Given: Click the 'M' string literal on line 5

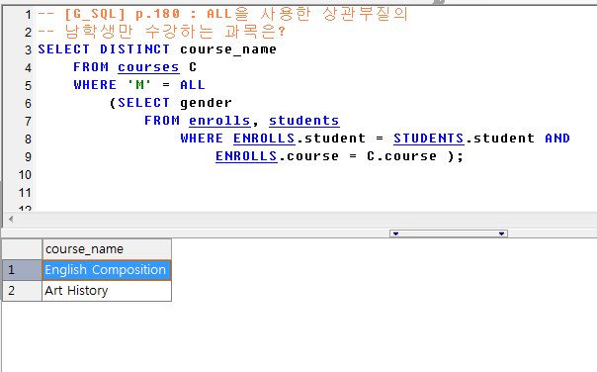Looking at the screenshot, I should (139, 85).
